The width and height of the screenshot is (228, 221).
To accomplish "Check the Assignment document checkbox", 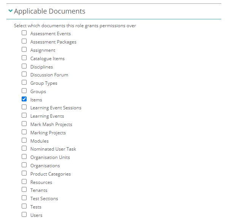I will (x=24, y=50).
